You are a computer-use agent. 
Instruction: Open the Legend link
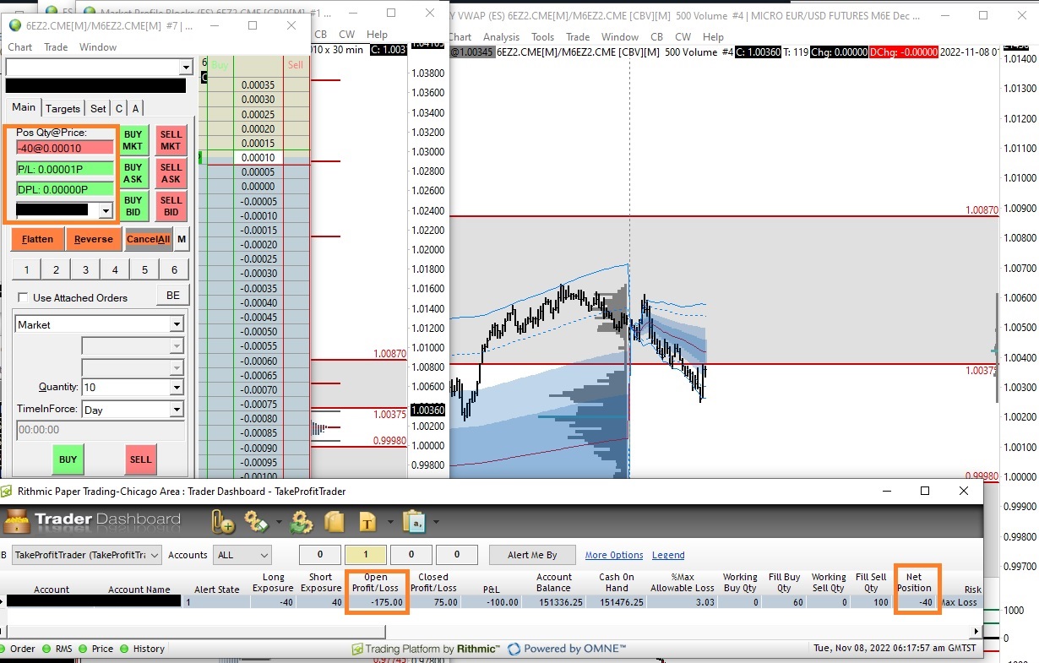(x=668, y=555)
